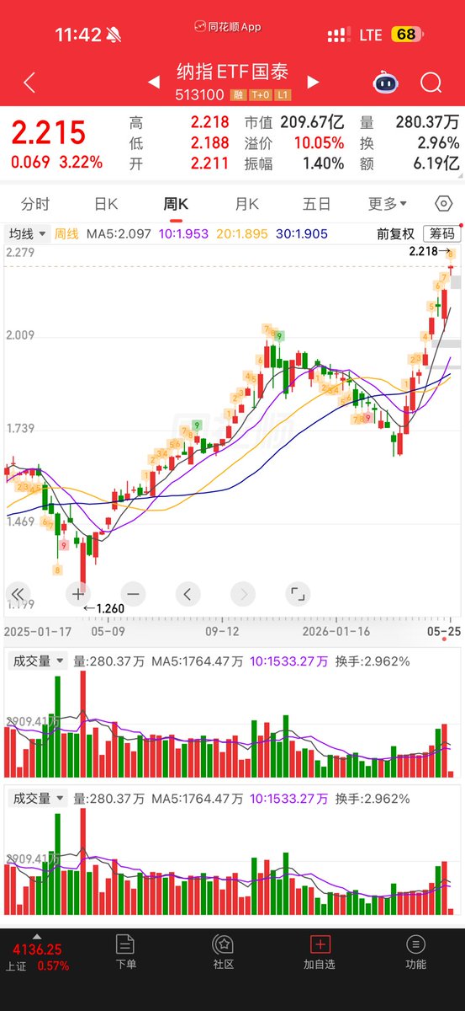Switch to the 月K tab
Image resolution: width=465 pixels, height=1011 pixels.
pyautogui.click(x=246, y=204)
